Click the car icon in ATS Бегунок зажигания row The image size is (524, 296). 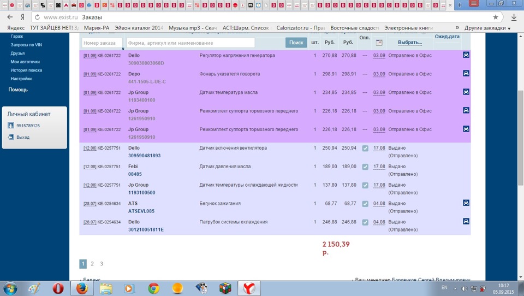tap(466, 203)
